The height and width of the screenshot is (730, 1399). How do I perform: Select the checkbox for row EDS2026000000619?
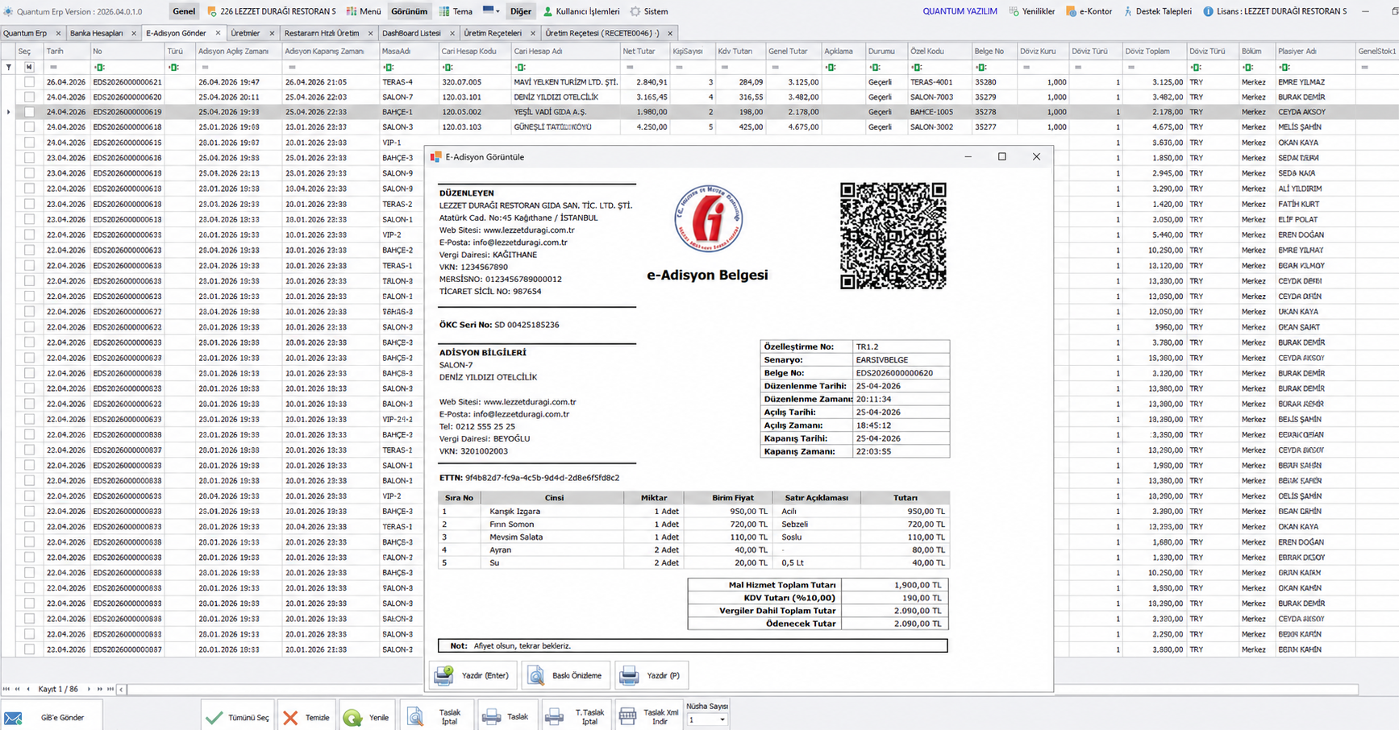click(x=29, y=112)
